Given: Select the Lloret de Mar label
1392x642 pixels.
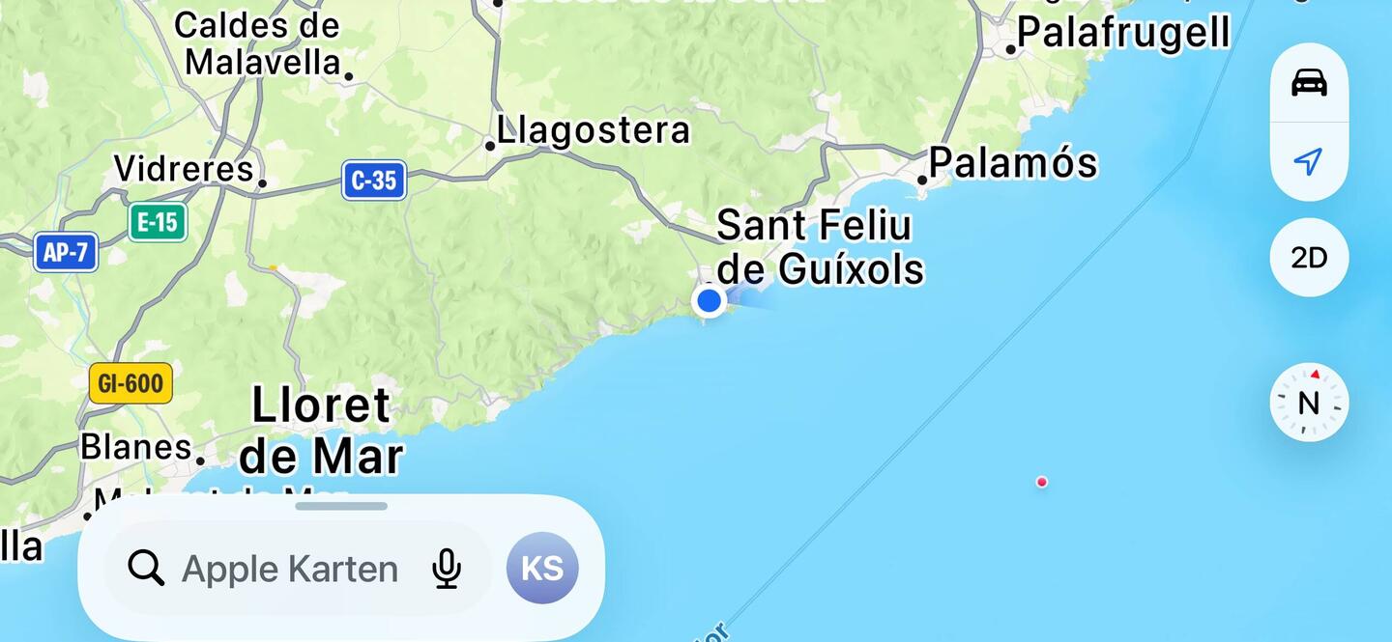Looking at the screenshot, I should [x=321, y=431].
